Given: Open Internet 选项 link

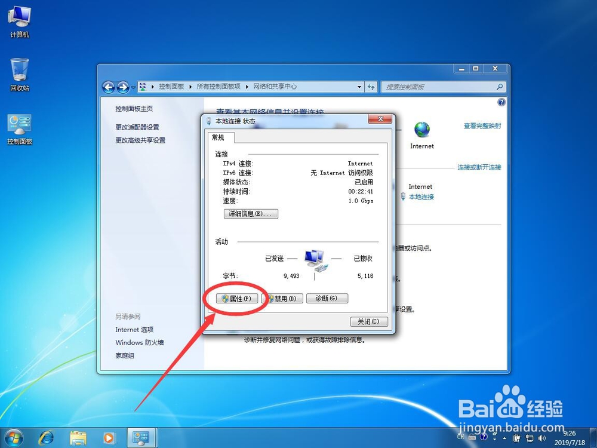Looking at the screenshot, I should click(134, 330).
